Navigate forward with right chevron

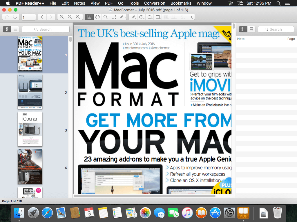click(51, 17)
